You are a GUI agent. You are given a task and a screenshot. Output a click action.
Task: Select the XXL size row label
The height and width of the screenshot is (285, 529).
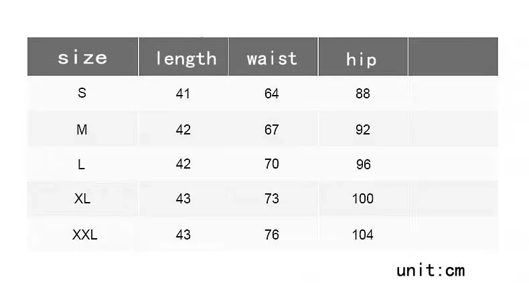84,234
